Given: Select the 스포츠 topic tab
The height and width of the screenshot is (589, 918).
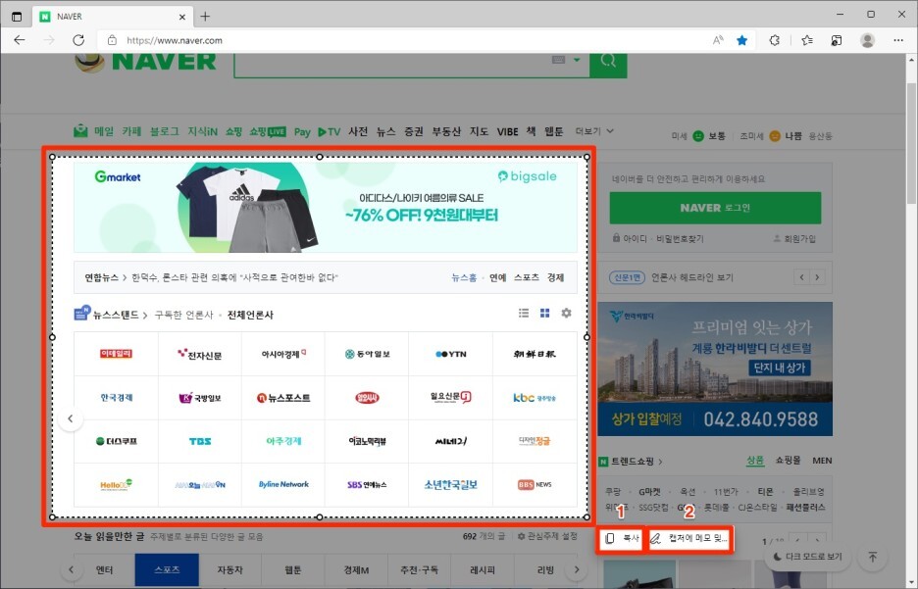Looking at the screenshot, I should pos(167,569).
